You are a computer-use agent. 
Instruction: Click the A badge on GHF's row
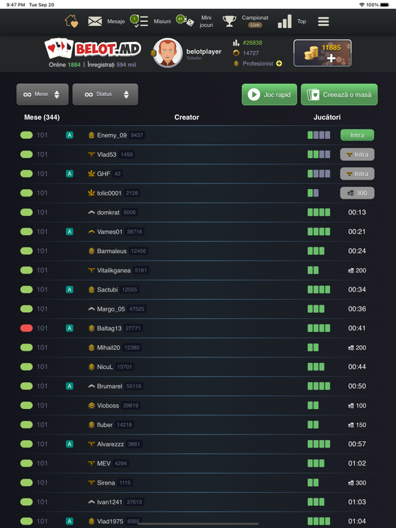(x=69, y=174)
